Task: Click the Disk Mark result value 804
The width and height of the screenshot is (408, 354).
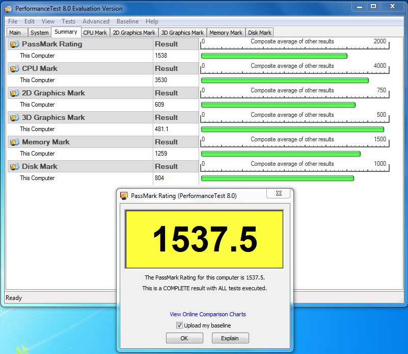Action: pyautogui.click(x=159, y=178)
